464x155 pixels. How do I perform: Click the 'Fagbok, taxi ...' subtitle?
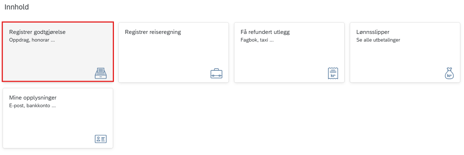point(257,40)
